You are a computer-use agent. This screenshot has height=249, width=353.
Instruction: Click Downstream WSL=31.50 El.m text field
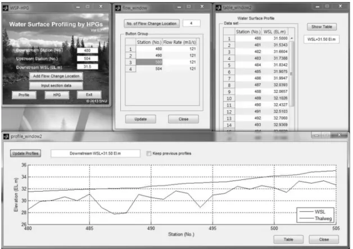tap(95, 153)
